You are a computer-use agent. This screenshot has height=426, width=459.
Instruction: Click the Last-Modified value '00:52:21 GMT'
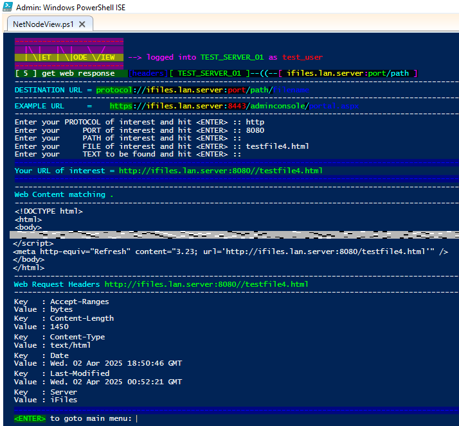(154, 382)
